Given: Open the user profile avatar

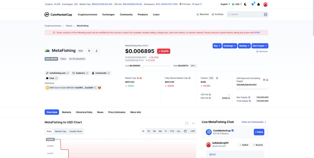Looking at the screenshot, I should tap(265, 4).
